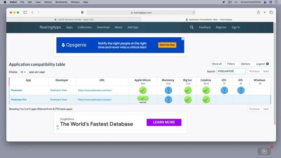The width and height of the screenshot is (281, 158).
Task: Open the Safari History menu
Action: coord(48,2)
